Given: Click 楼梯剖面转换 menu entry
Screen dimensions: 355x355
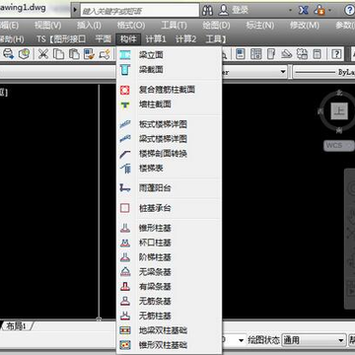Looking at the screenshot, I should [170, 154].
